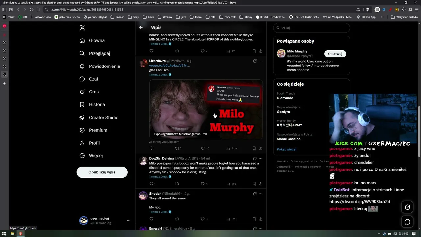Open the Gozdyra trend
The width and height of the screenshot is (421, 237).
(284, 112)
